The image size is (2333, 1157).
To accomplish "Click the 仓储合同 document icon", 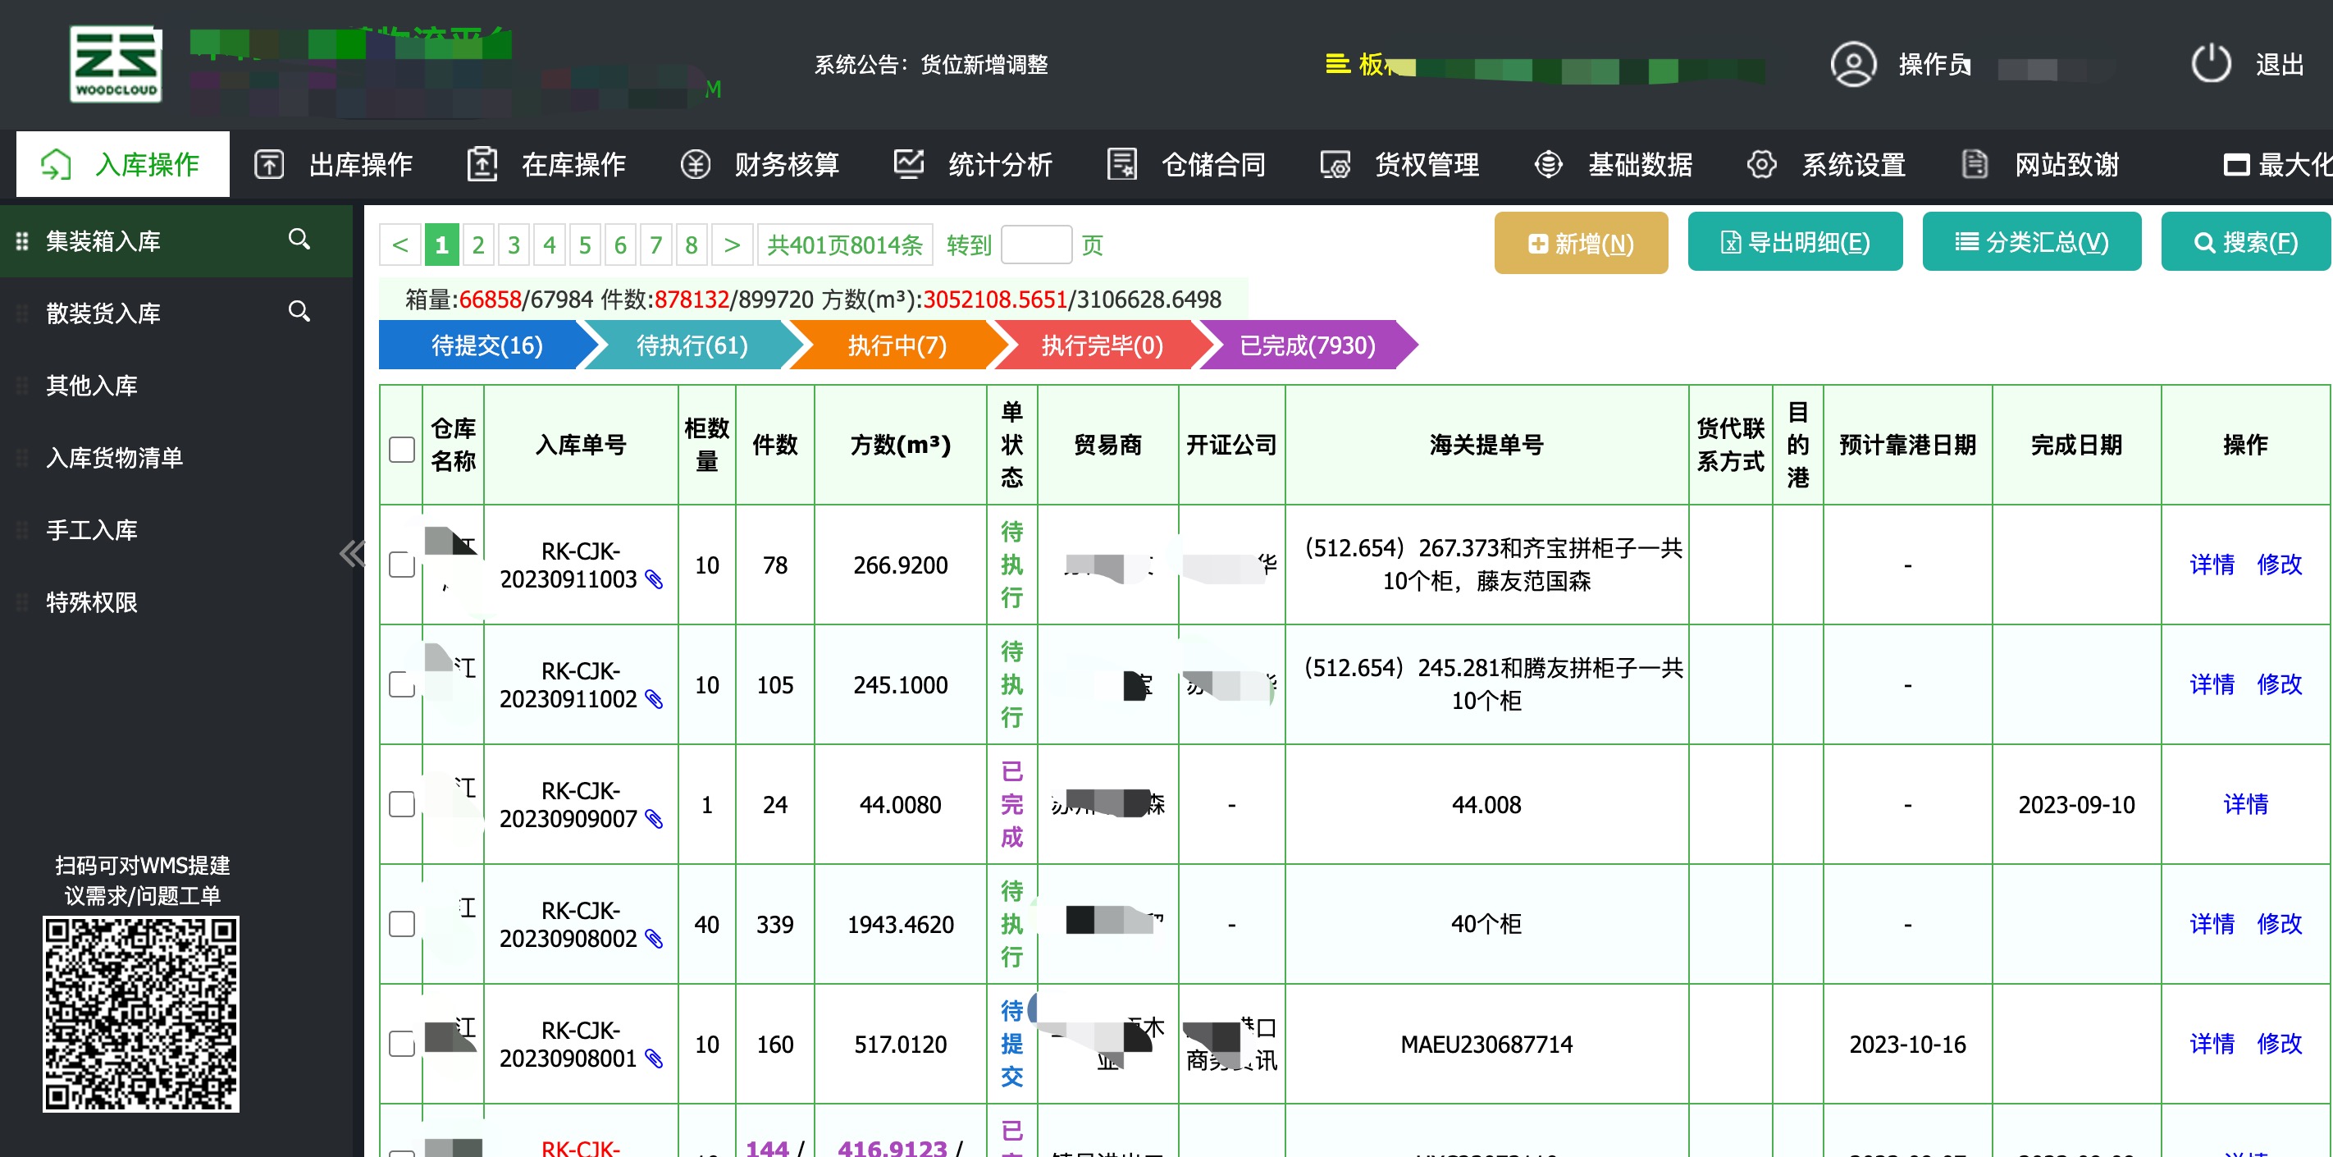I will [x=1121, y=165].
